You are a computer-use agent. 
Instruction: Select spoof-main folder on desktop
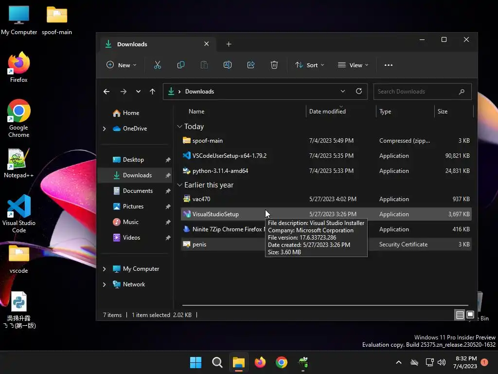point(57,19)
